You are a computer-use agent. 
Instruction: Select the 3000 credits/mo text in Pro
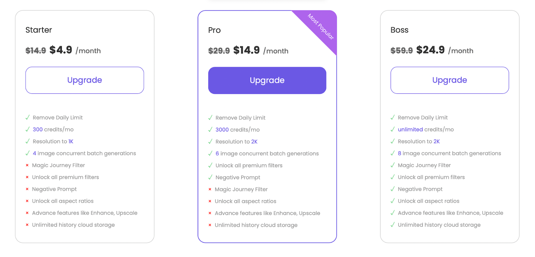point(237,130)
